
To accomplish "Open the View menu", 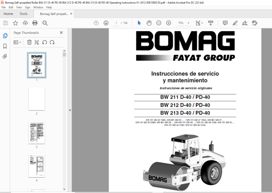I will tap(19, 7).
